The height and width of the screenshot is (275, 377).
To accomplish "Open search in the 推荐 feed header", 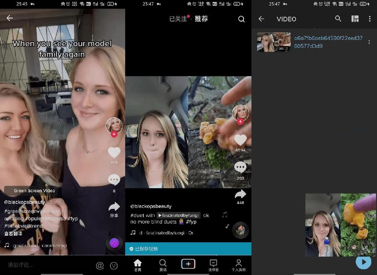I will pos(241,19).
